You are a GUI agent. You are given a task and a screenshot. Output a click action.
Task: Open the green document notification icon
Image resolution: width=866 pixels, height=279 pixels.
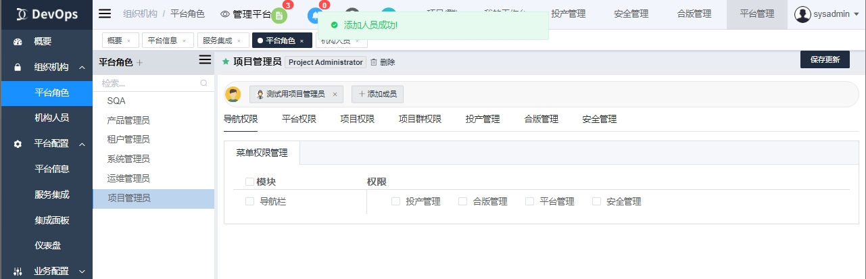point(279,14)
